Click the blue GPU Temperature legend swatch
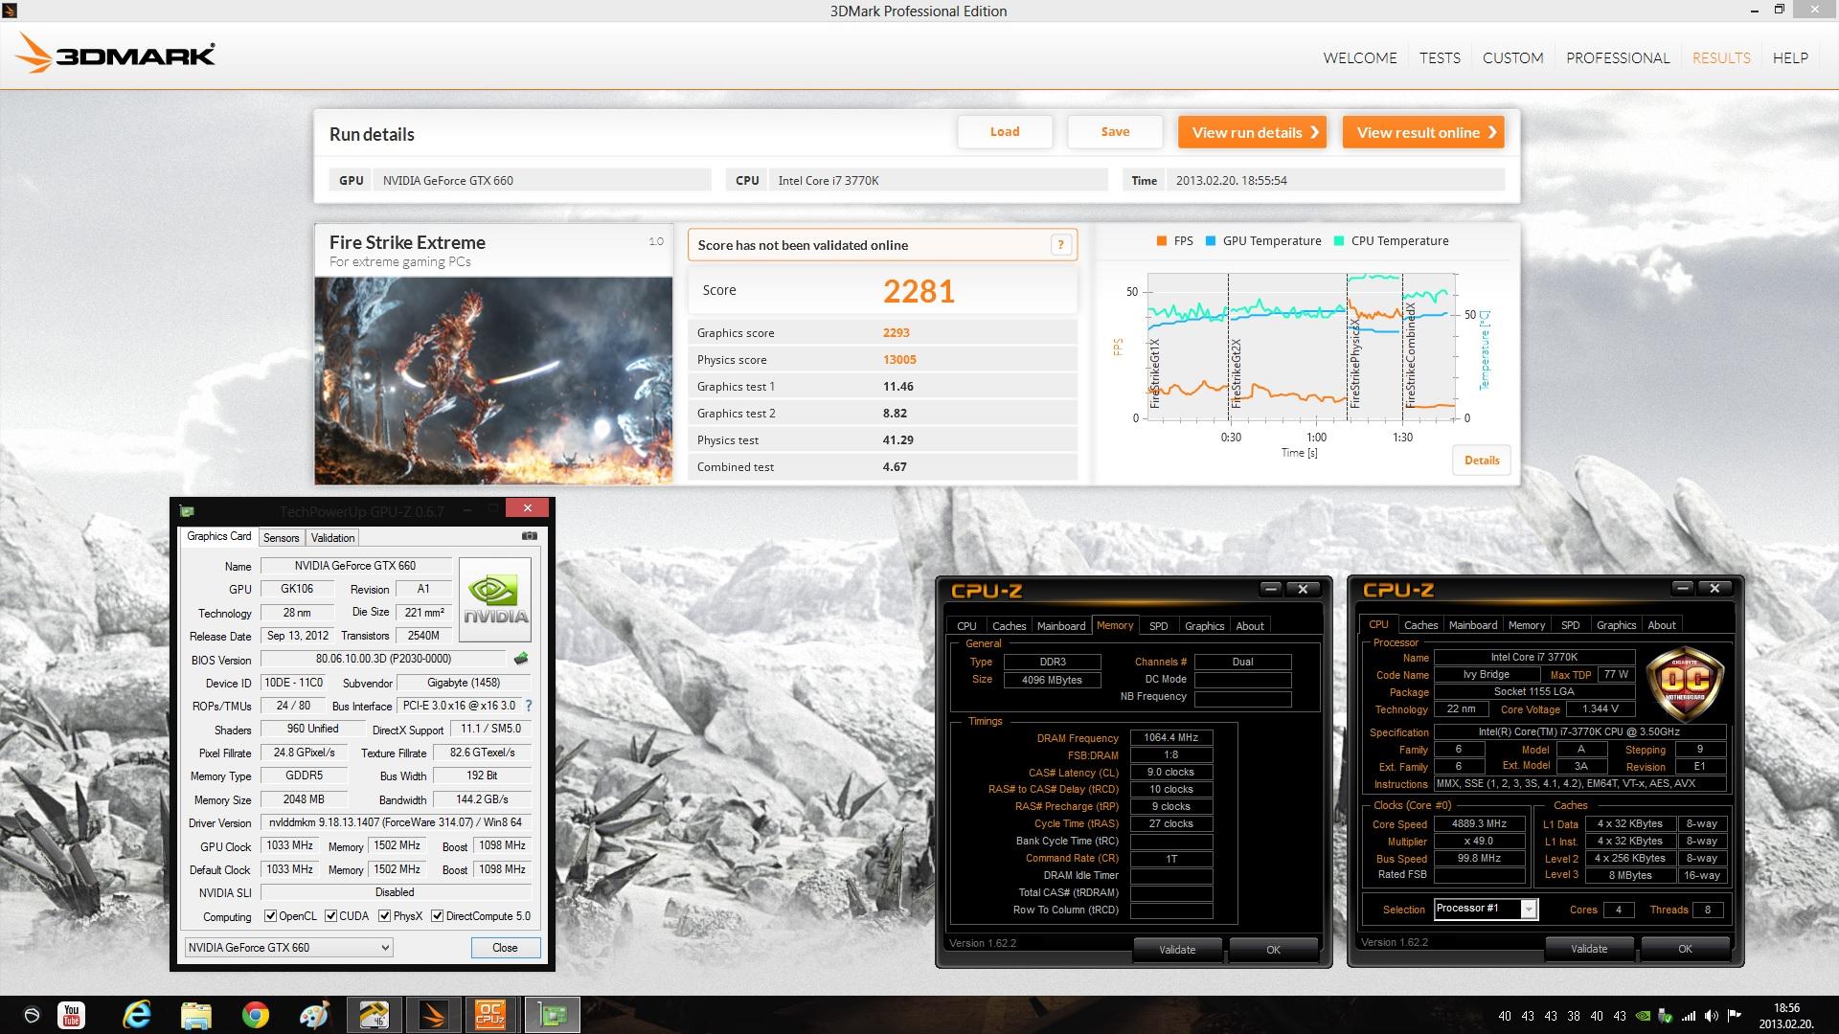 click(1211, 241)
